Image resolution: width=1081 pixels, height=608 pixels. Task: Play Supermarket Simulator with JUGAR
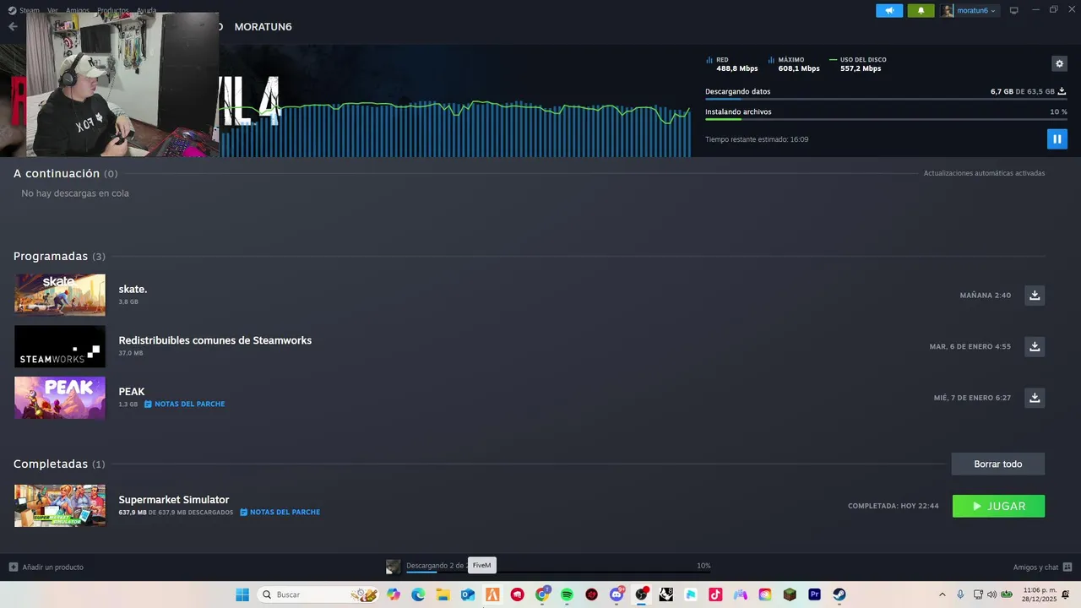pyautogui.click(x=998, y=506)
